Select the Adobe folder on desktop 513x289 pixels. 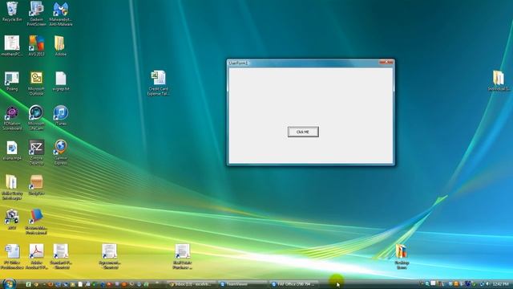coord(60,46)
